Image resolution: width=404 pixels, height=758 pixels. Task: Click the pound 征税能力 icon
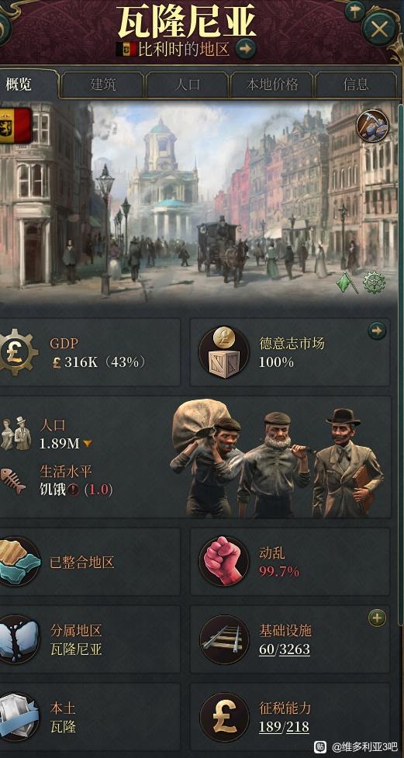224,717
